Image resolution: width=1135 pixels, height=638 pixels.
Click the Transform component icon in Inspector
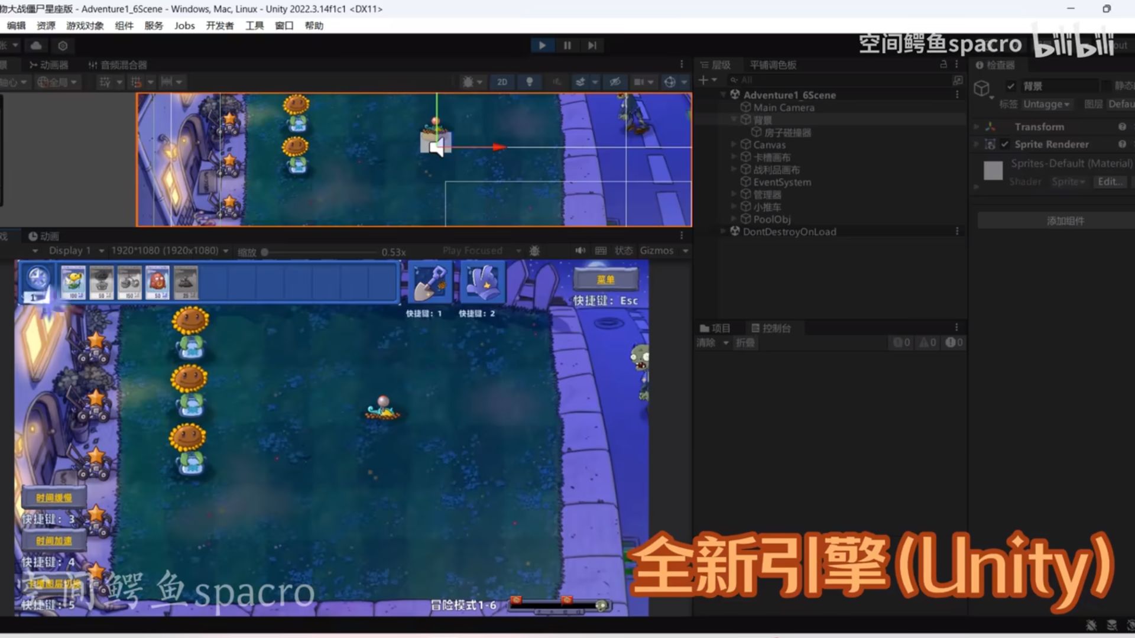point(990,126)
